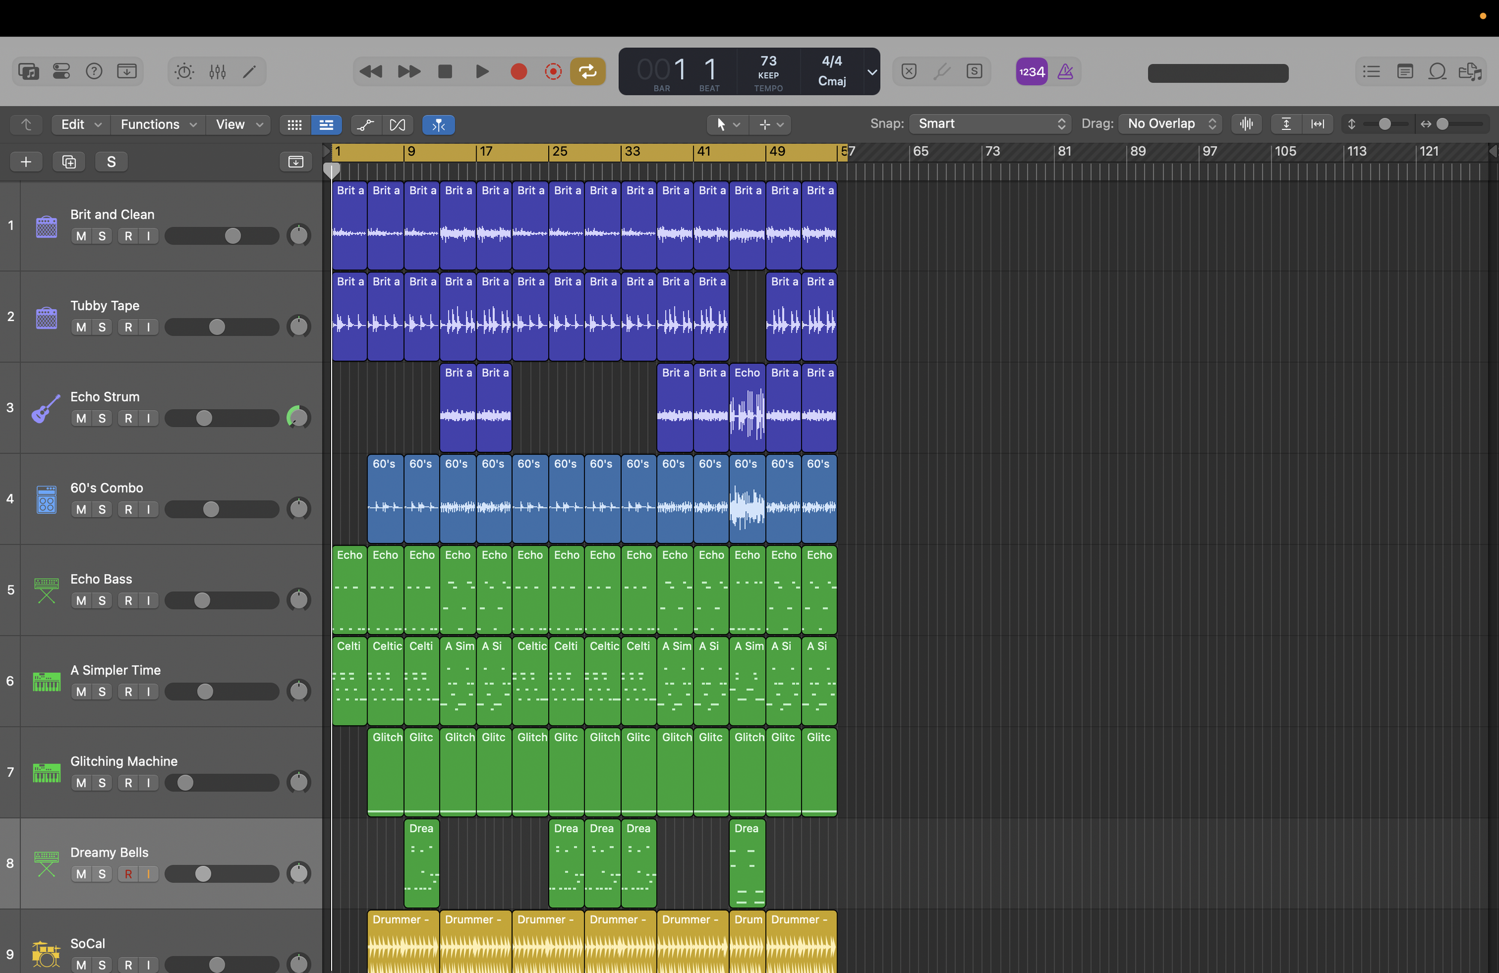Click the global Solo S button

tap(111, 162)
